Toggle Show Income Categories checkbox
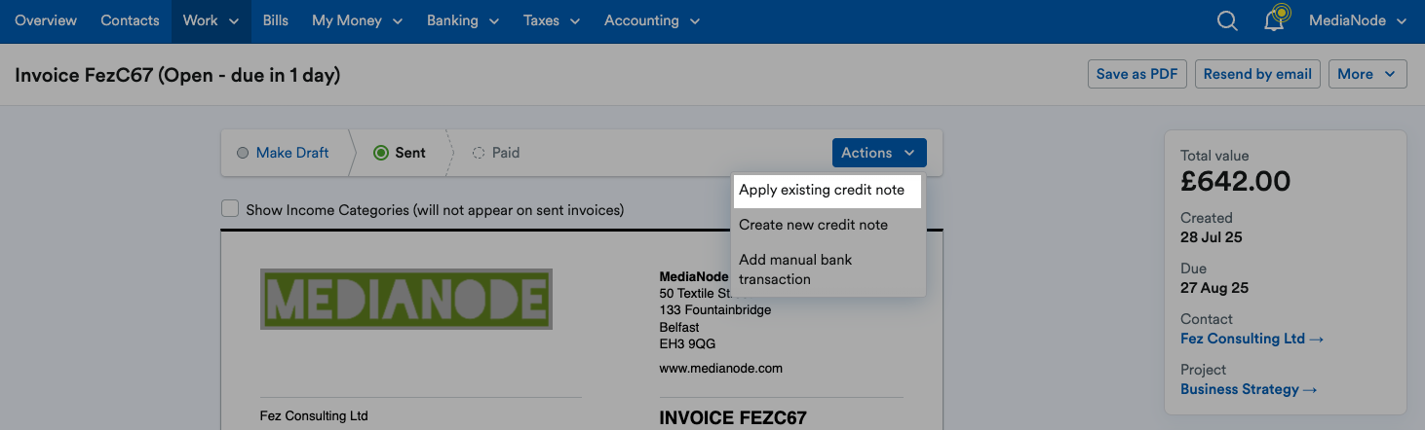The image size is (1425, 430). (230, 208)
